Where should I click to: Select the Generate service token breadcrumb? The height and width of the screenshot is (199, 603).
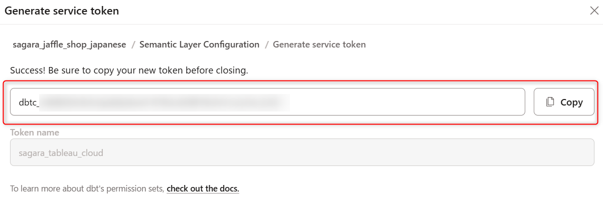point(319,44)
